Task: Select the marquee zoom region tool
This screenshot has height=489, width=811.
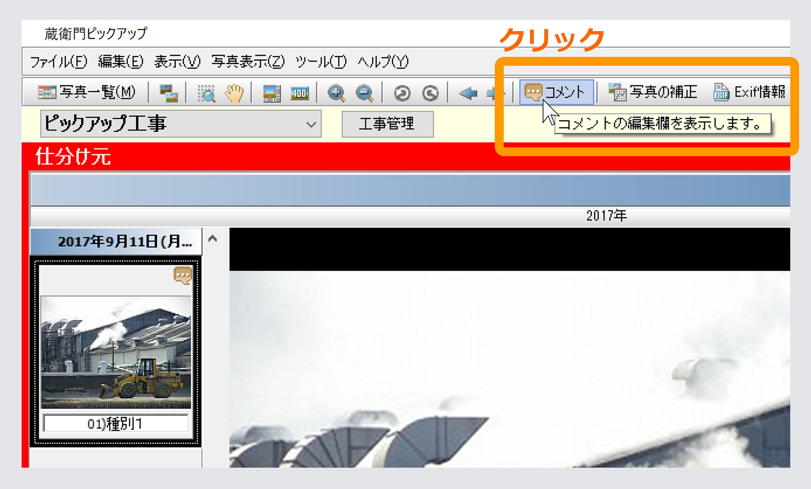Action: [206, 93]
